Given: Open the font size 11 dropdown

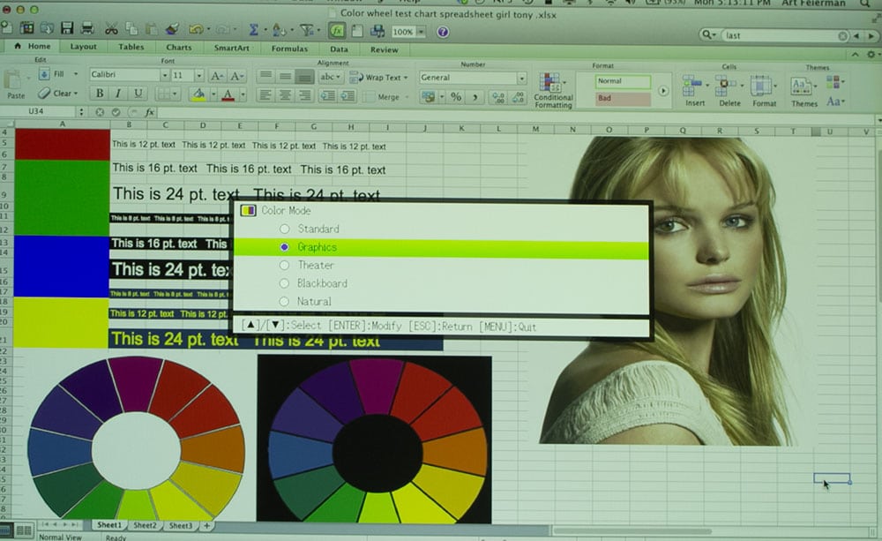Looking at the screenshot, I should (x=198, y=75).
